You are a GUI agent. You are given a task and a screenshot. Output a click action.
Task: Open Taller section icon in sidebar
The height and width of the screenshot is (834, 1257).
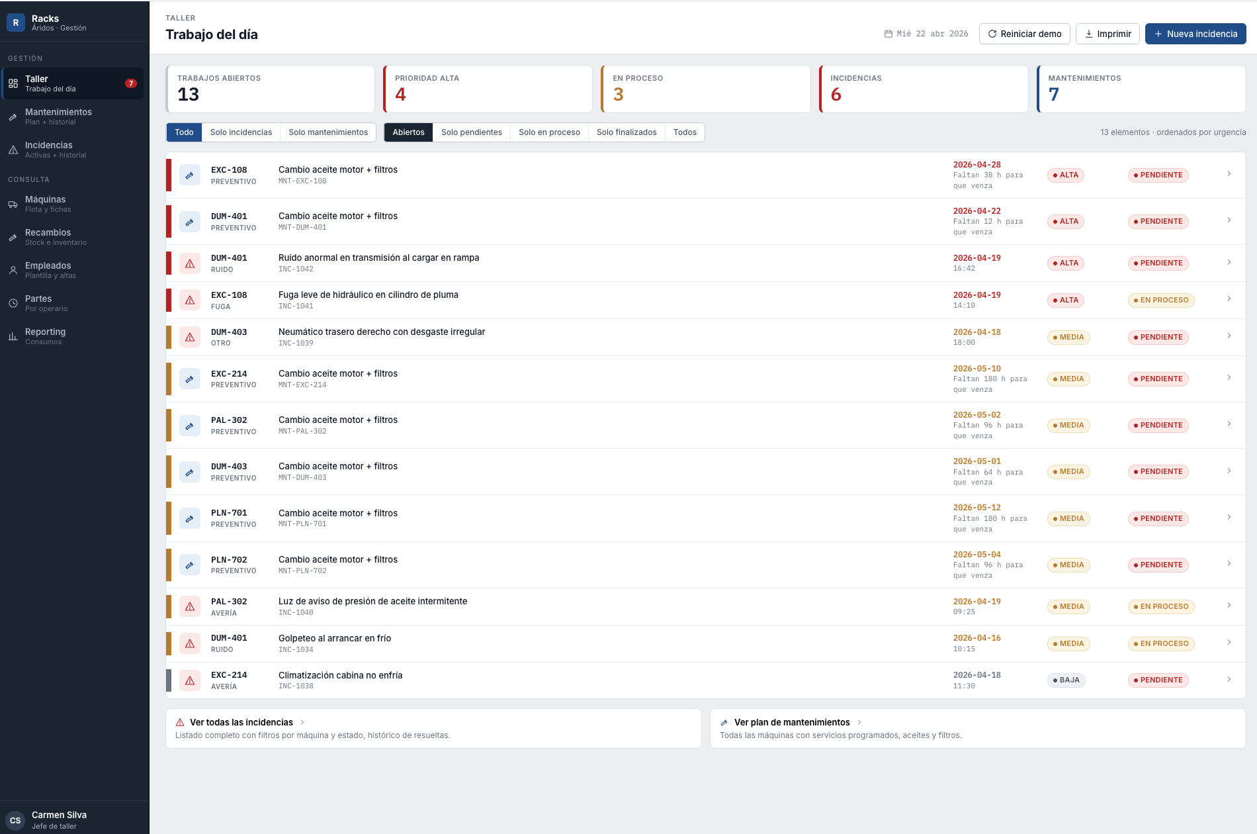pos(13,83)
